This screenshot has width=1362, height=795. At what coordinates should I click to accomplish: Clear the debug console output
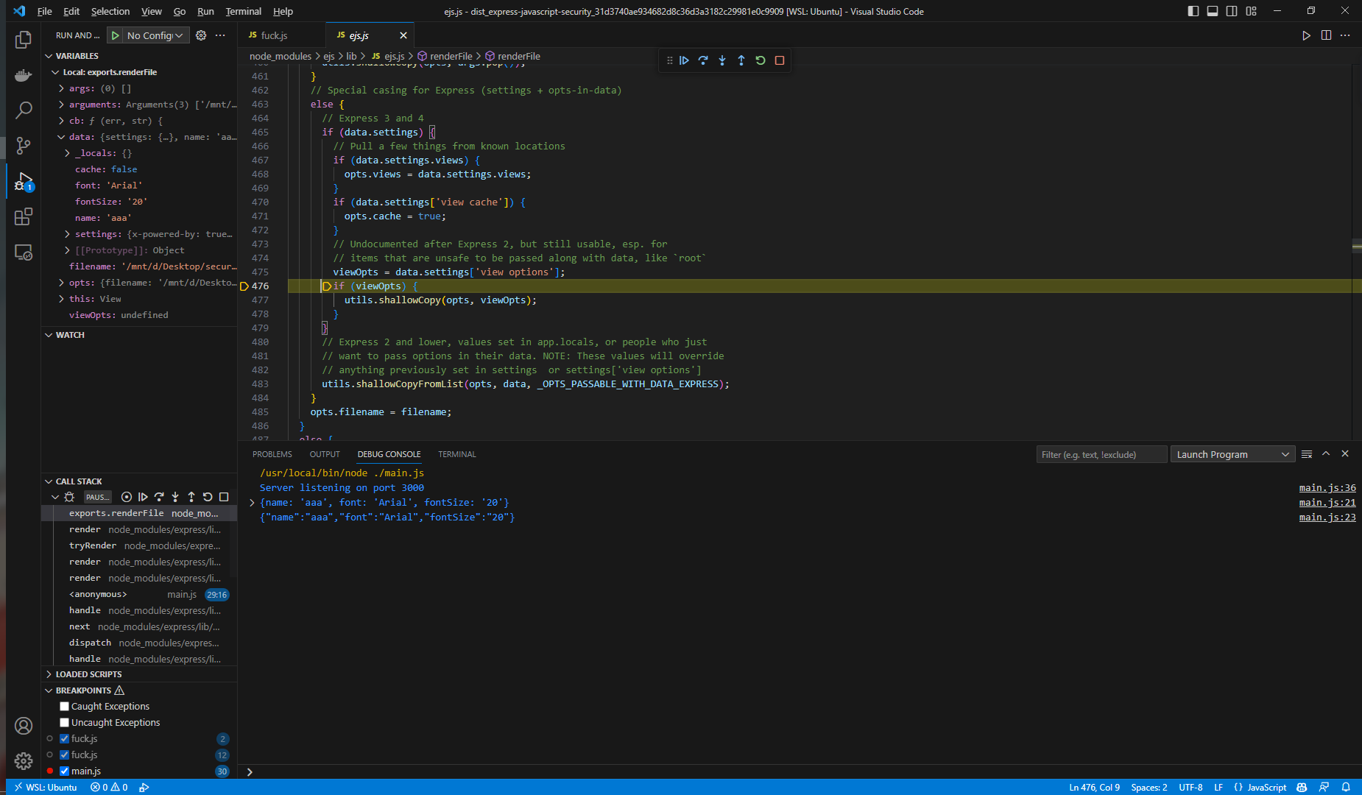click(1307, 454)
